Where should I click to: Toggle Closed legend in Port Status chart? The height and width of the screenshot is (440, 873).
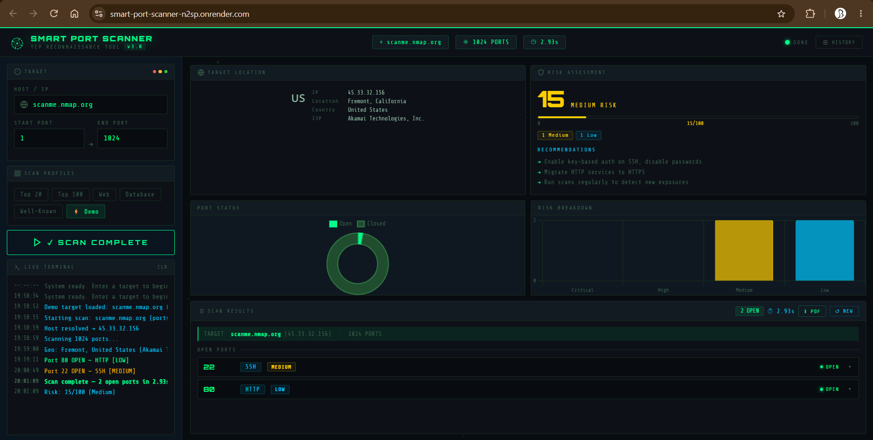pyautogui.click(x=371, y=224)
